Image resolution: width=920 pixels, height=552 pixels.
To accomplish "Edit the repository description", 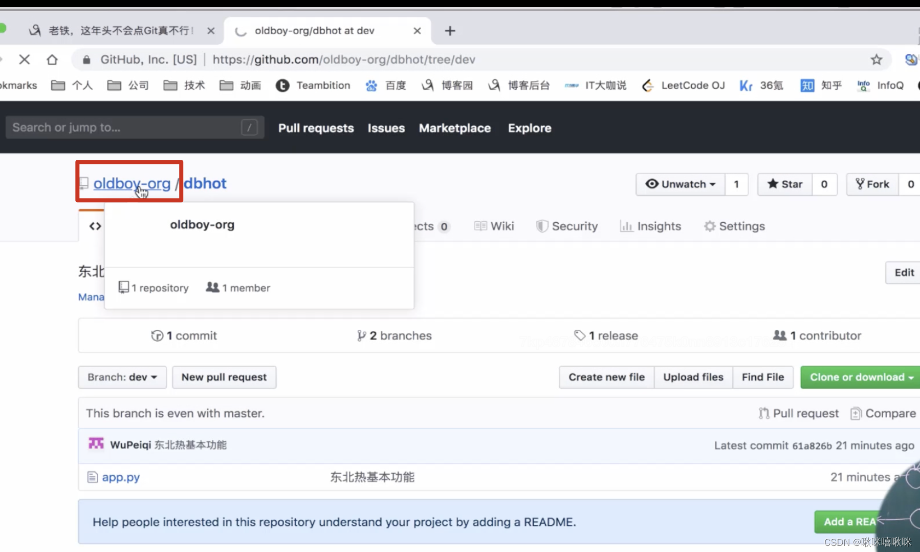I will (x=904, y=272).
